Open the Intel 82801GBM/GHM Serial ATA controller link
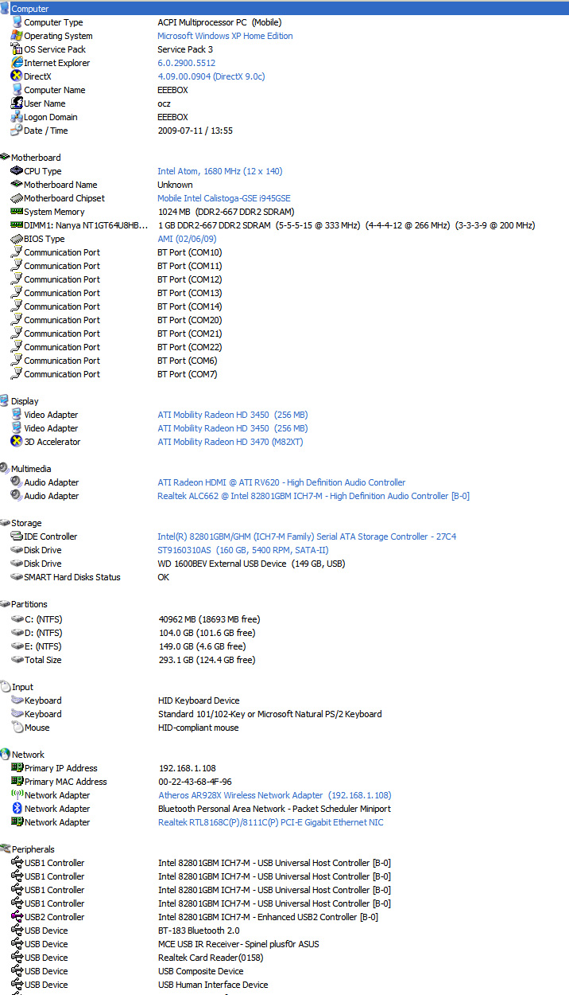The height and width of the screenshot is (995, 569). click(307, 537)
